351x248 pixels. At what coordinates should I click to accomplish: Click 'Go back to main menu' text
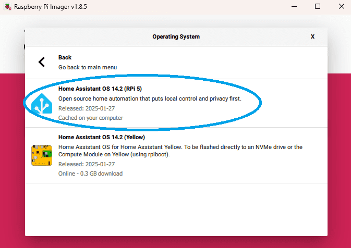pyautogui.click(x=88, y=67)
